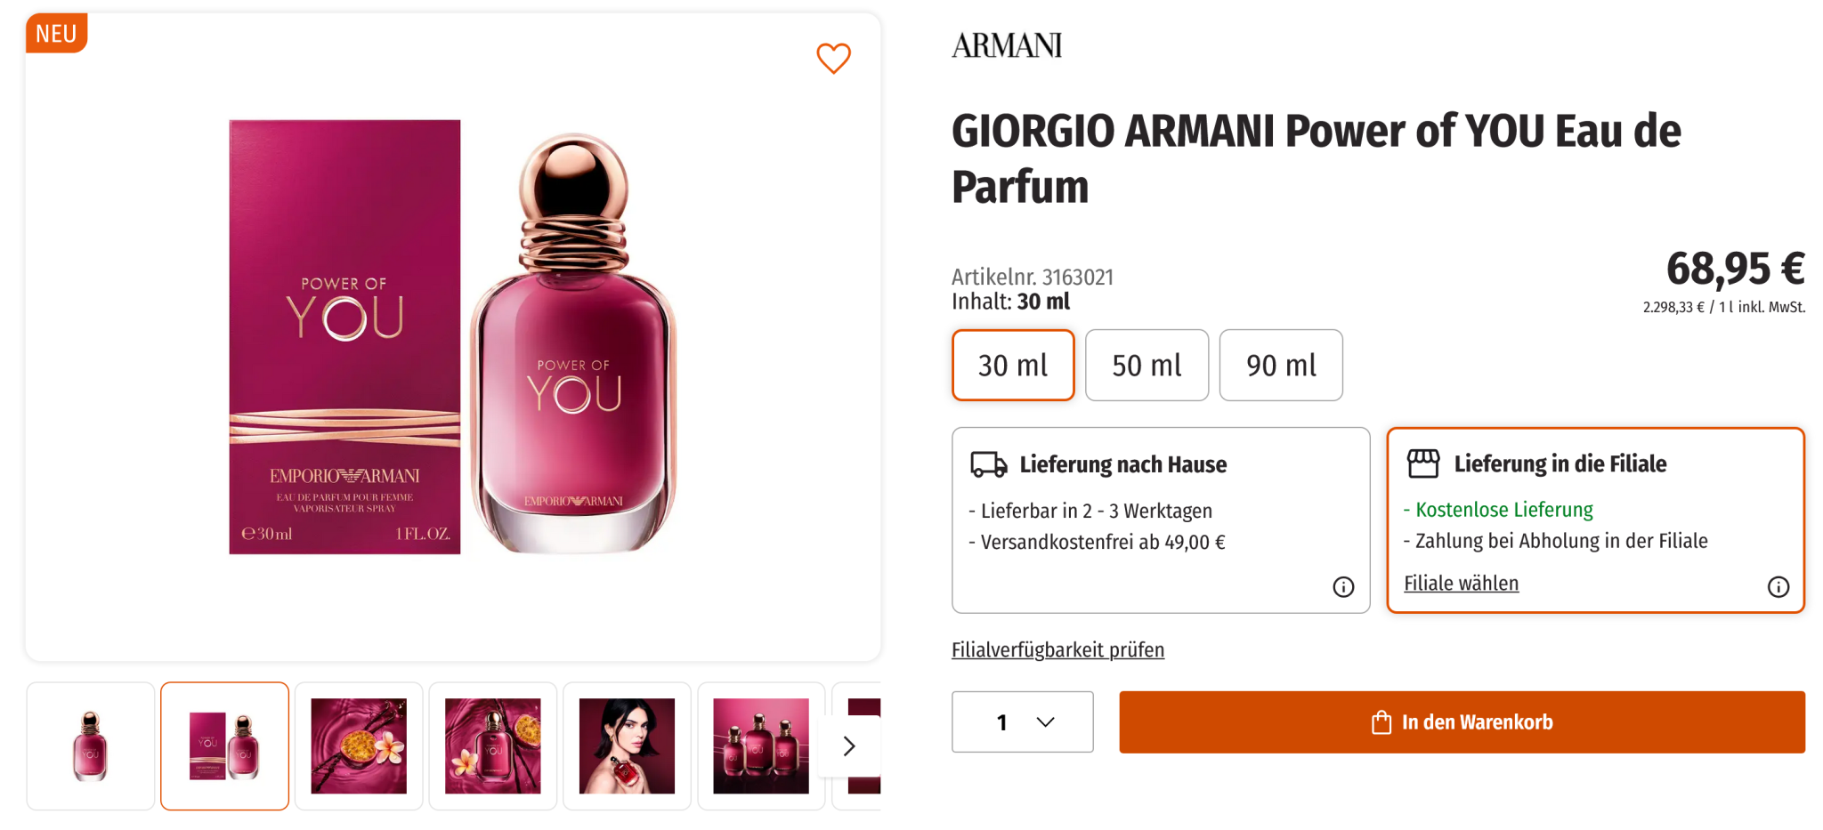Add product to wishlist via heart icon

tap(833, 59)
